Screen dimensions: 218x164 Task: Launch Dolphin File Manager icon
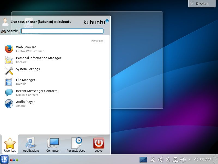9,82
